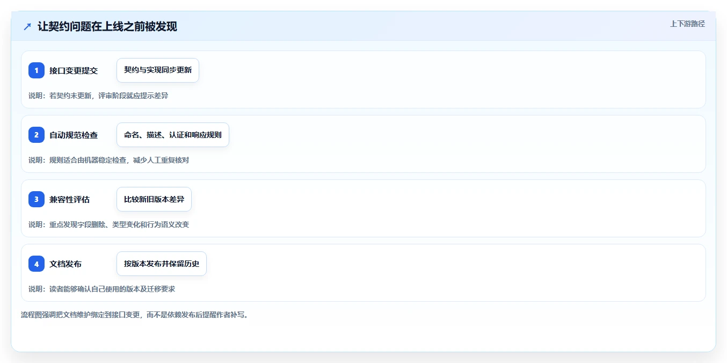
Task: Click the step 4 number badge
Action: click(x=37, y=264)
